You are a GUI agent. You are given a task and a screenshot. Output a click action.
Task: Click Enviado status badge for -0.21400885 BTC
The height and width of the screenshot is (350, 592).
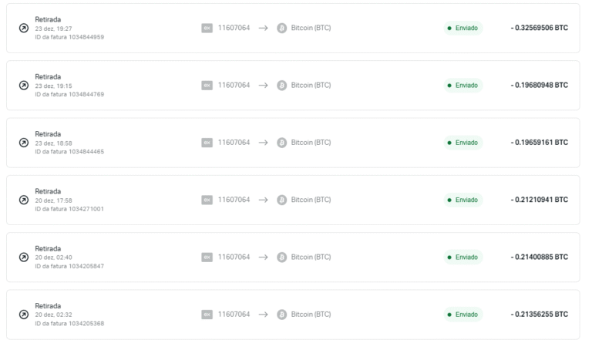pos(462,257)
